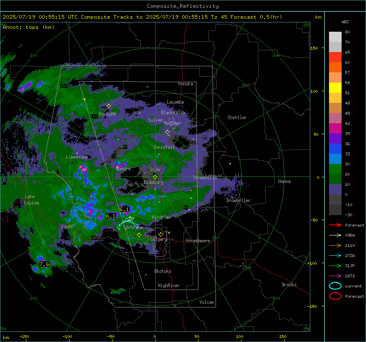
Task: Click the 7.6 storm top label
Action: coord(44,264)
